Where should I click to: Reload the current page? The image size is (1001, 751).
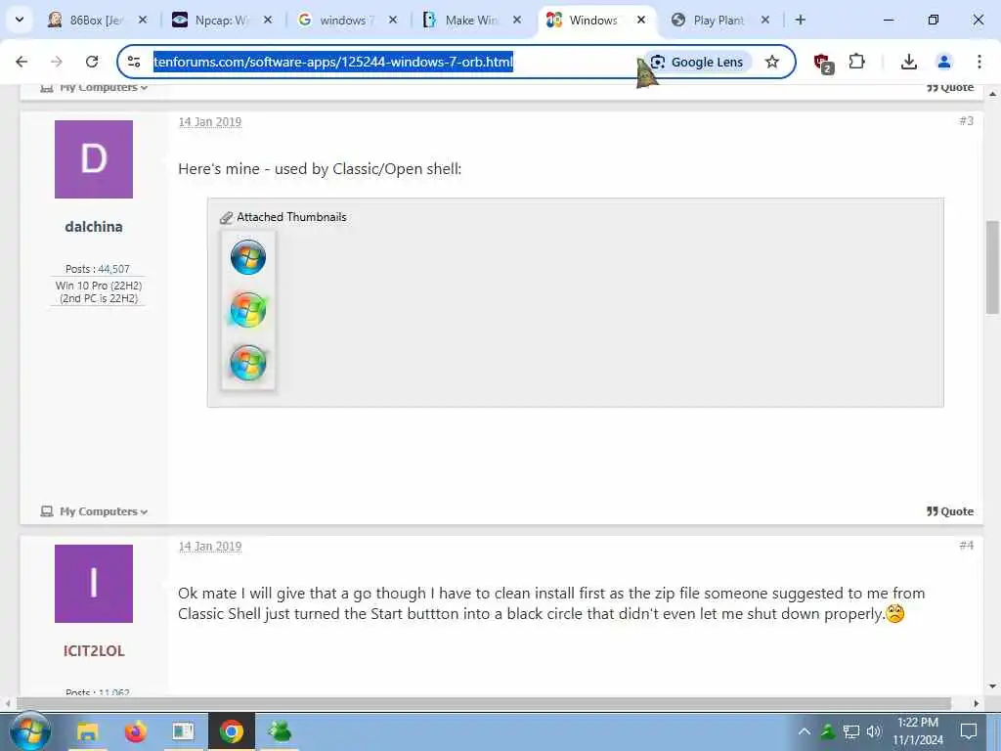(x=92, y=62)
